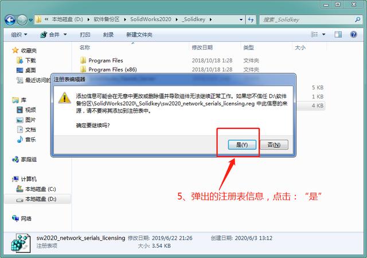Select the Program Files (x86) folder
The width and height of the screenshot is (367, 258).
pos(112,69)
